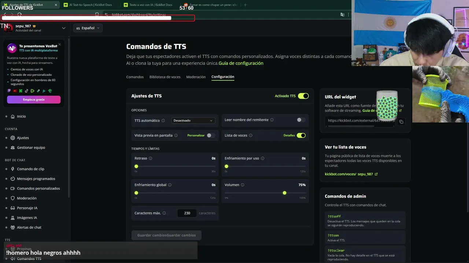The image size is (469, 263).
Task: Click info icon next to Volumen
Action: (243, 185)
